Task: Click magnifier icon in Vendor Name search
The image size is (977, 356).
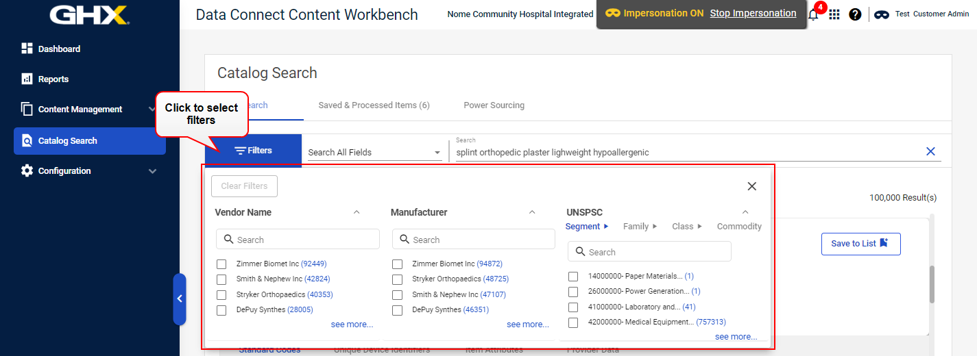Action: (x=228, y=240)
